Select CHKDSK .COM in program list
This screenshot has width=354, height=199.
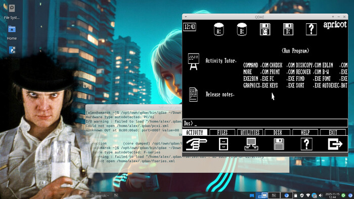point(282,65)
